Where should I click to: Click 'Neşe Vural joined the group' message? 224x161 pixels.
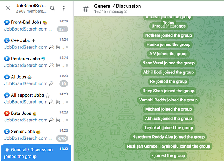168,63
